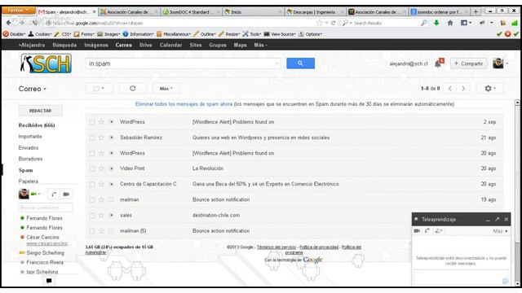Screen dimensions: 522x293
Task: Open the La Revolución message
Action: click(208, 168)
